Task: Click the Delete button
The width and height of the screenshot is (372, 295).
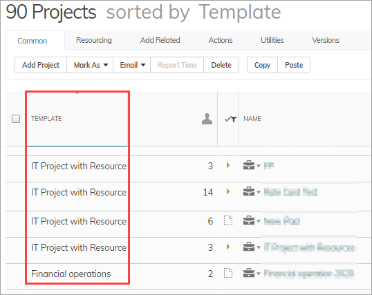Action: tap(221, 65)
